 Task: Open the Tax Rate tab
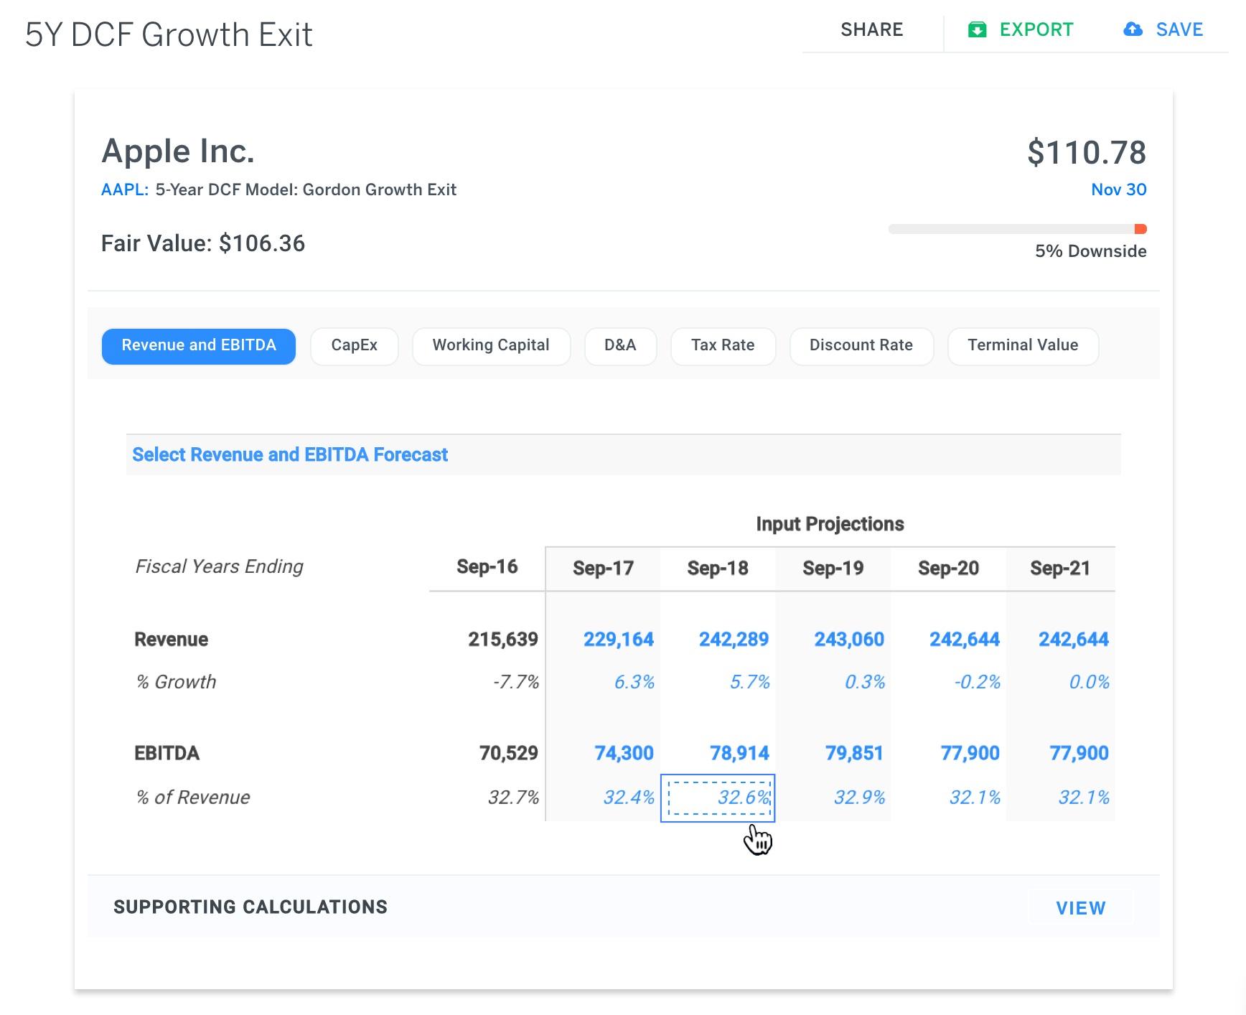click(x=723, y=346)
